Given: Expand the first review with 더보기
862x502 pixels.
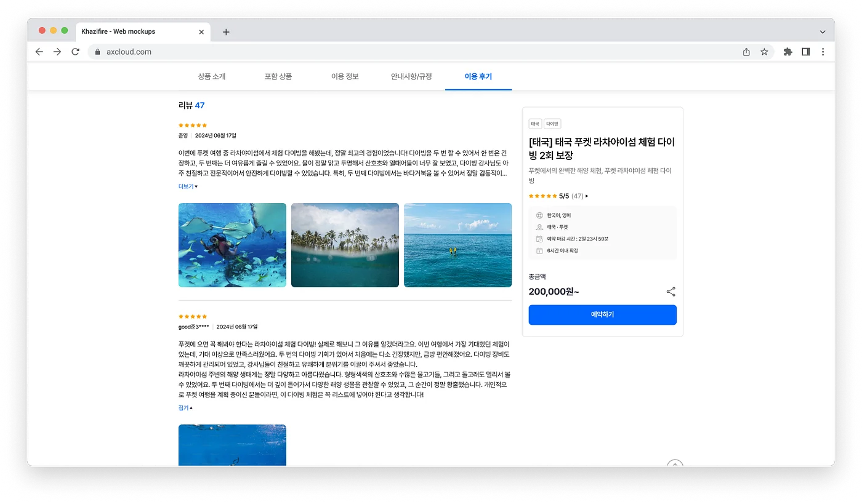Looking at the screenshot, I should (x=187, y=186).
